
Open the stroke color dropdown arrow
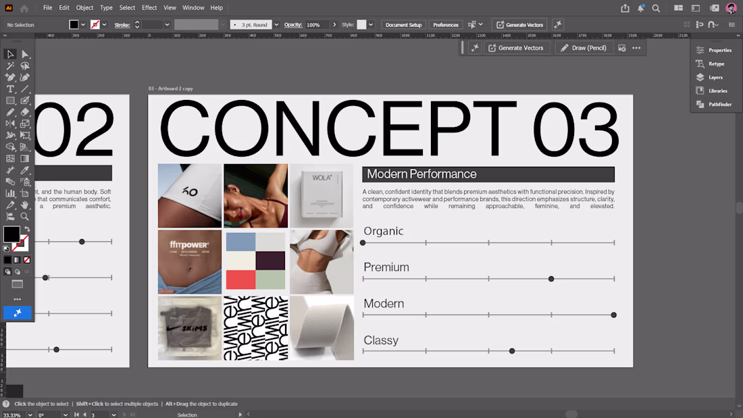[104, 24]
